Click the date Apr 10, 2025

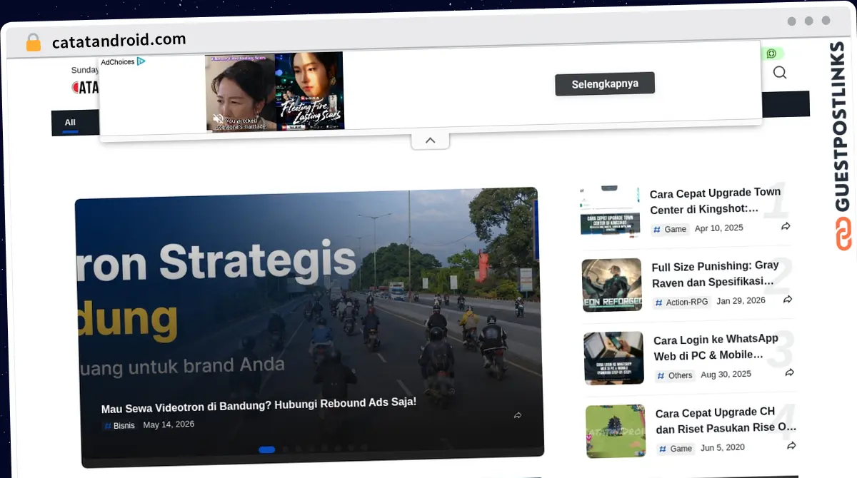(x=719, y=228)
